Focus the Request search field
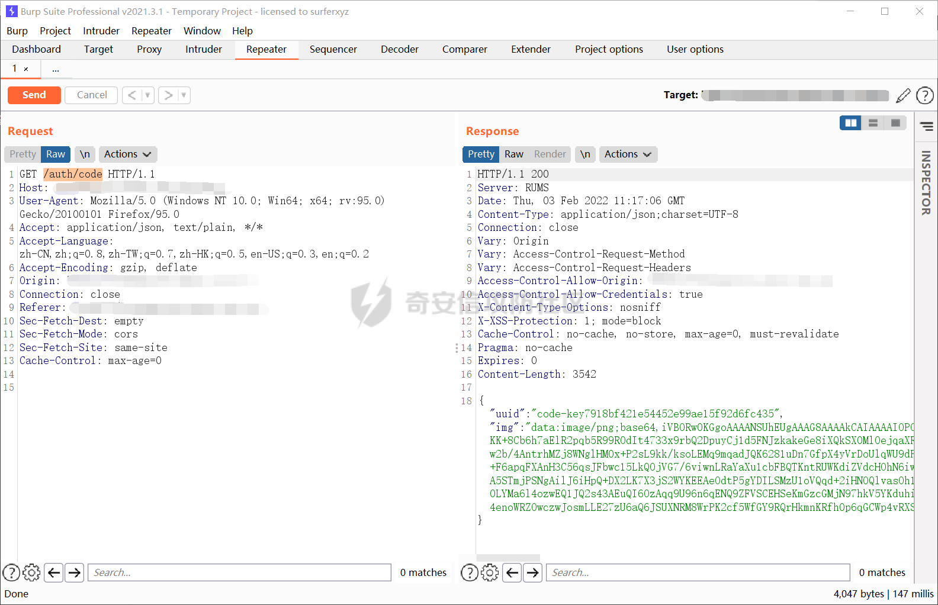This screenshot has width=938, height=605. click(239, 572)
